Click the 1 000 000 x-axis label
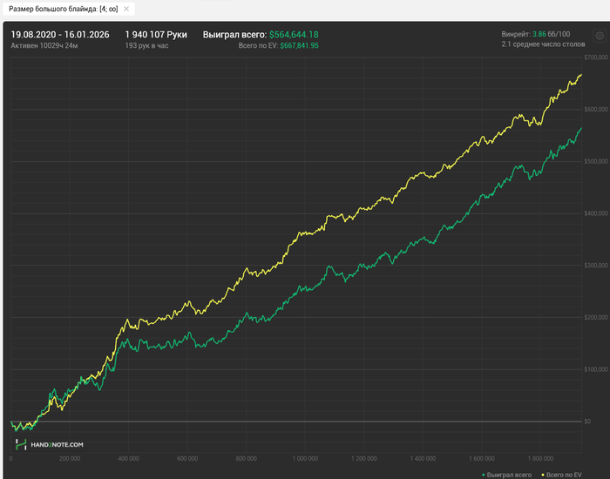The width and height of the screenshot is (610, 479). (305, 459)
